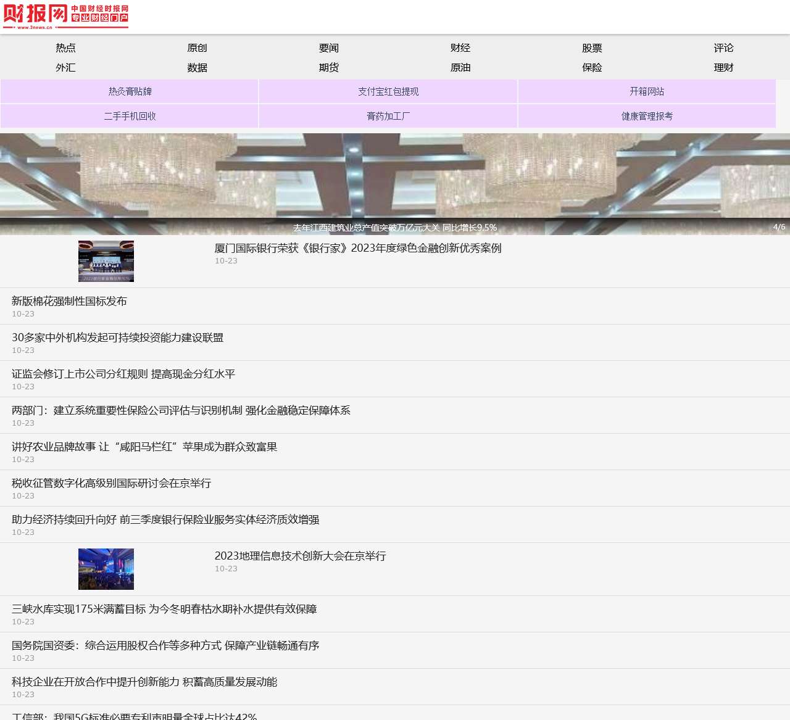Follow the 健康管理报考 link

tap(647, 116)
